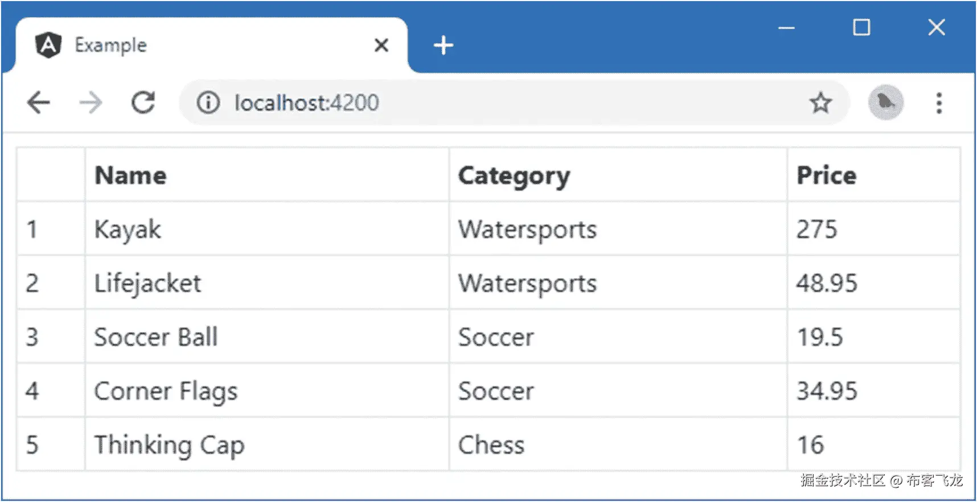
Task: Click the Soccer Ball cell
Action: click(156, 337)
